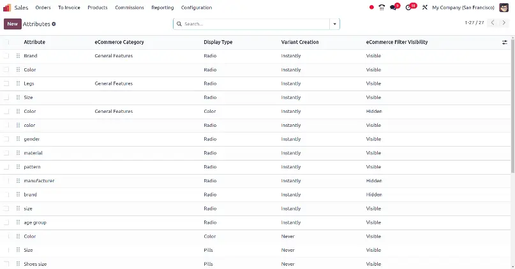Click the drag handle of age group row
Image resolution: width=515 pixels, height=269 pixels.
[x=18, y=222]
